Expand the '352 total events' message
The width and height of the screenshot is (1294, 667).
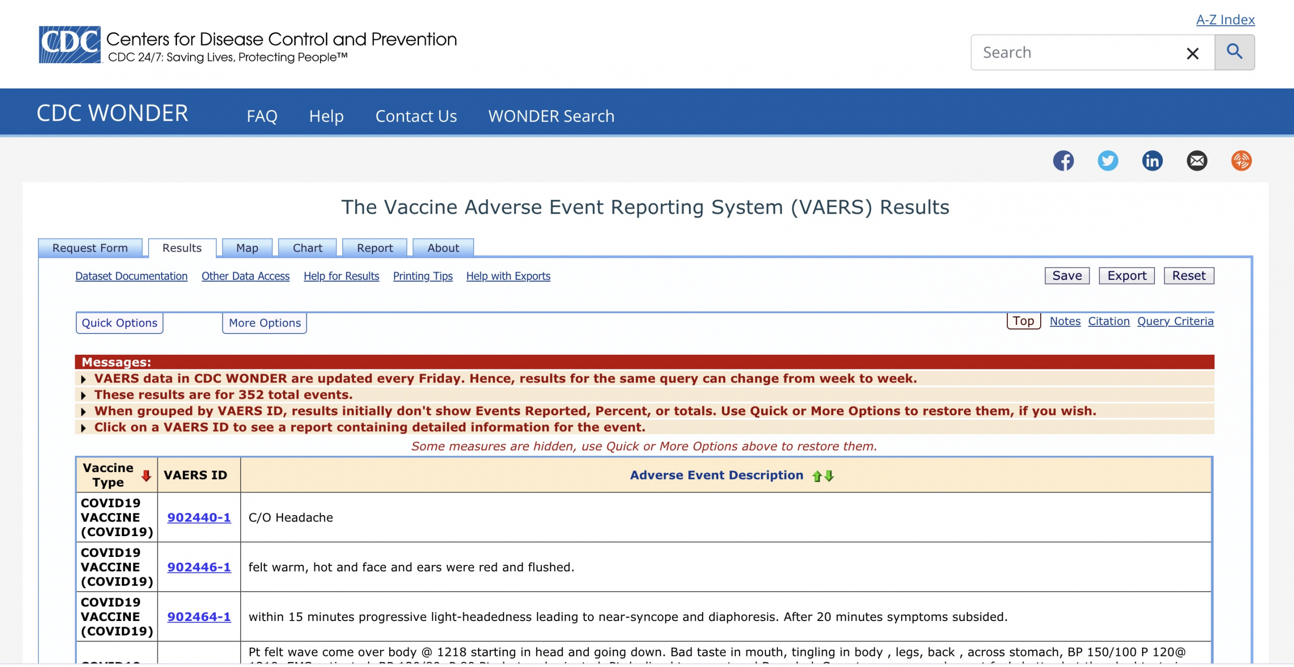tap(83, 395)
